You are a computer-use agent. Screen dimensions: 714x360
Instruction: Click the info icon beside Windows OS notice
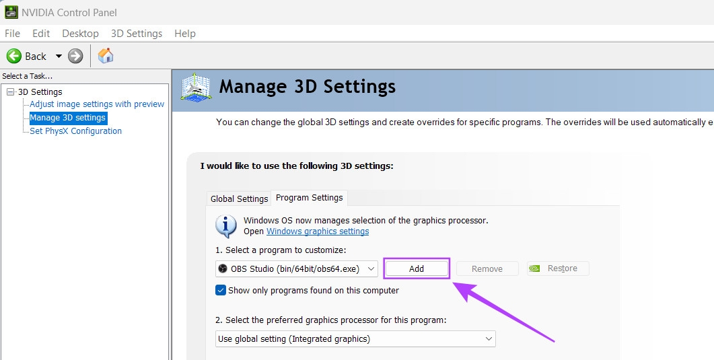coord(226,226)
